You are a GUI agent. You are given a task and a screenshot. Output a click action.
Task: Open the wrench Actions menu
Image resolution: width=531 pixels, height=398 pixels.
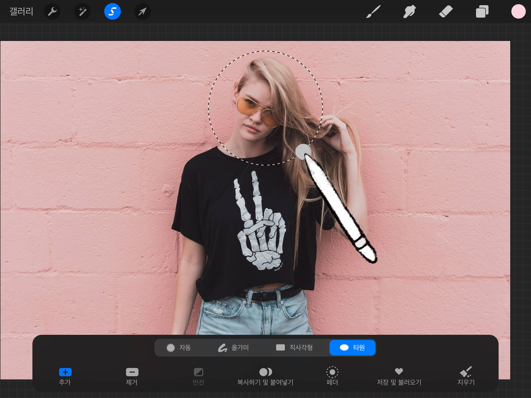point(52,12)
